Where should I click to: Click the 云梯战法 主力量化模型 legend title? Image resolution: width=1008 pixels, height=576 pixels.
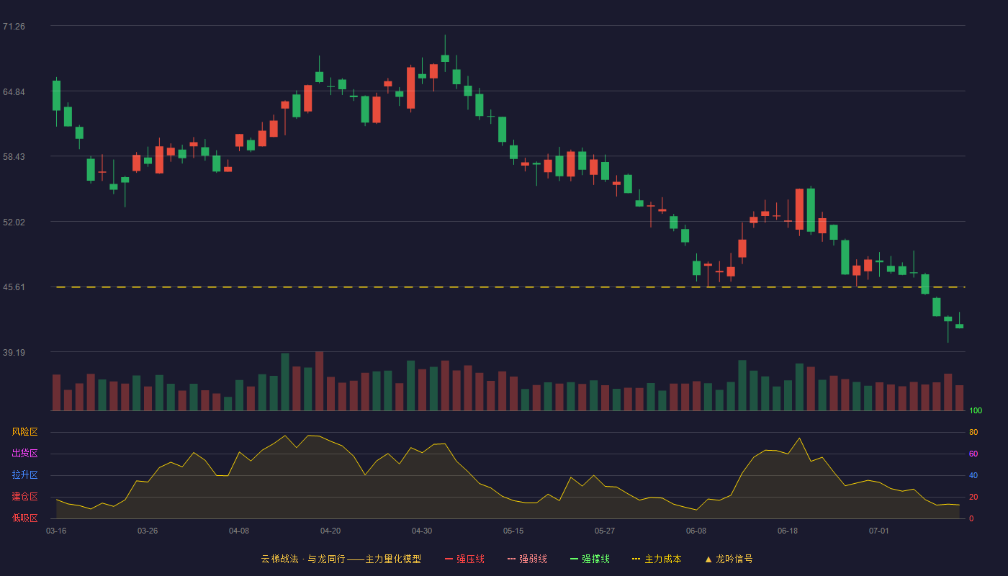pos(341,559)
